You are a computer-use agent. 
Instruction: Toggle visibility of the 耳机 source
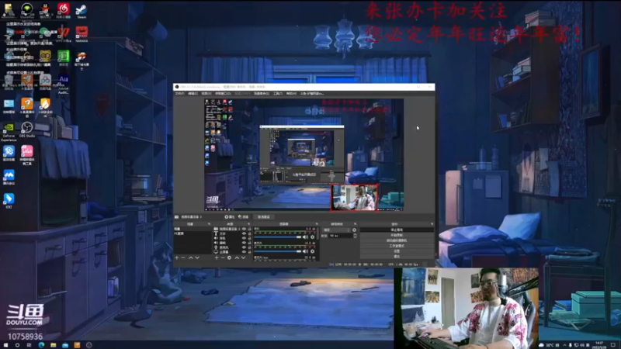pos(245,238)
